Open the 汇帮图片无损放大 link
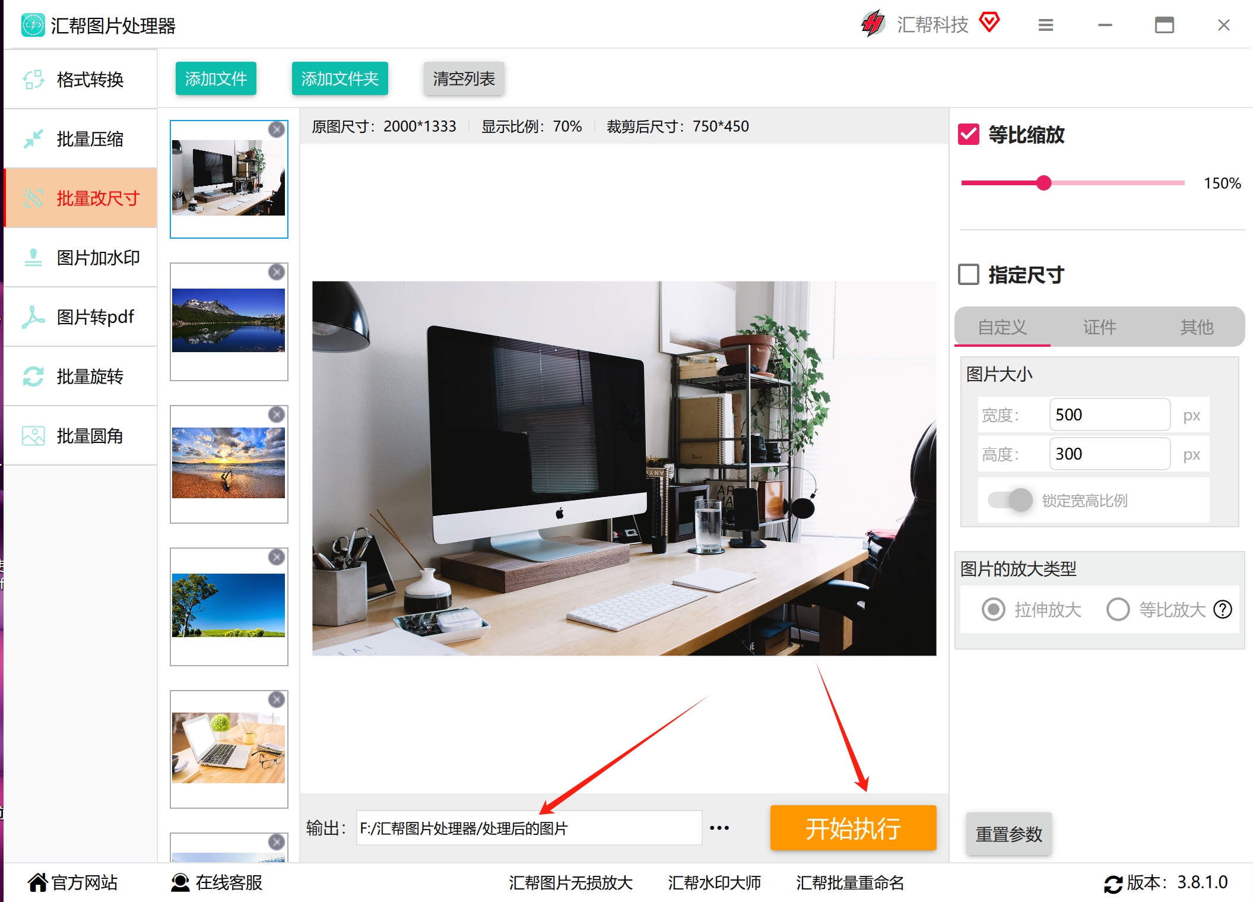 click(570, 882)
